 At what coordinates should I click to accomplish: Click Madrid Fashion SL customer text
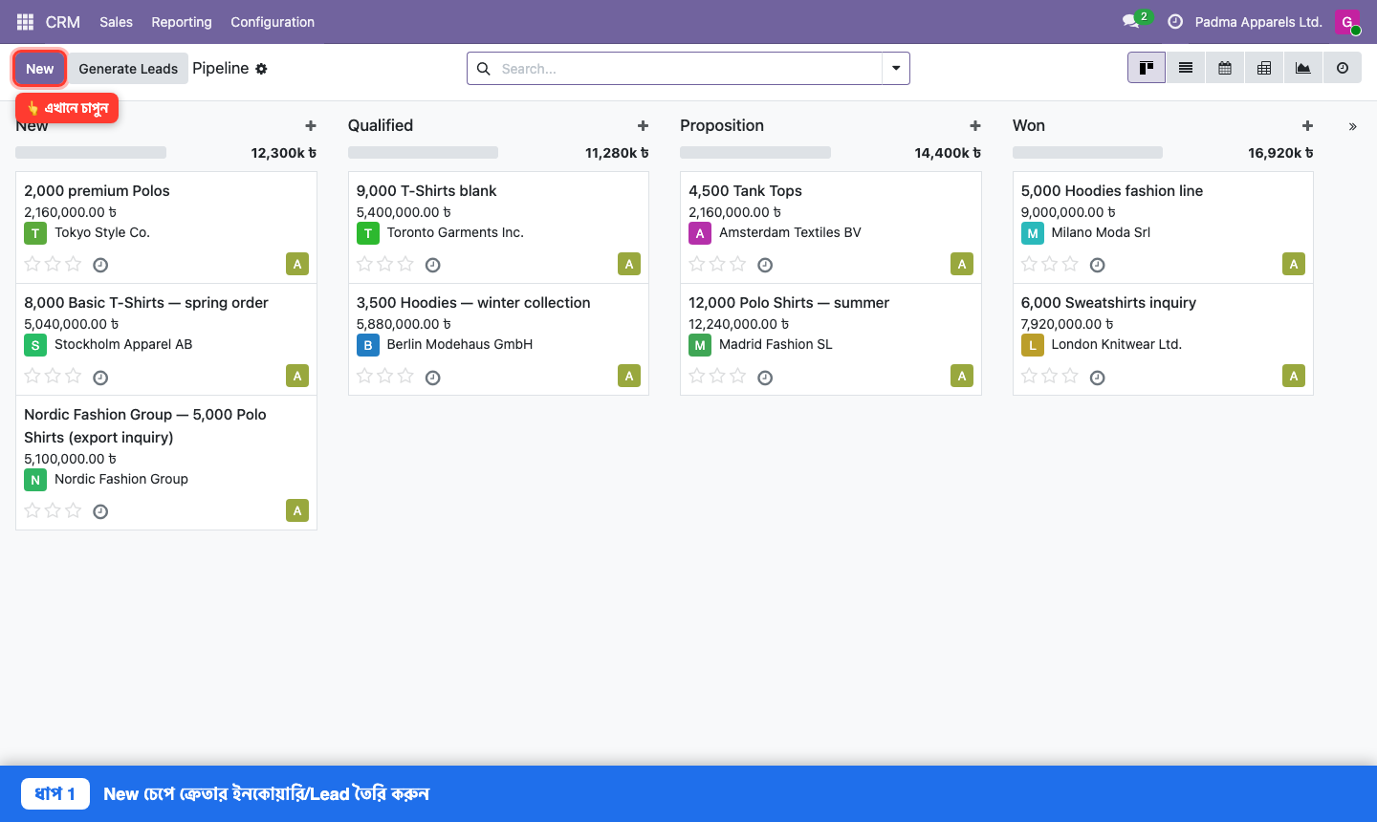776,344
